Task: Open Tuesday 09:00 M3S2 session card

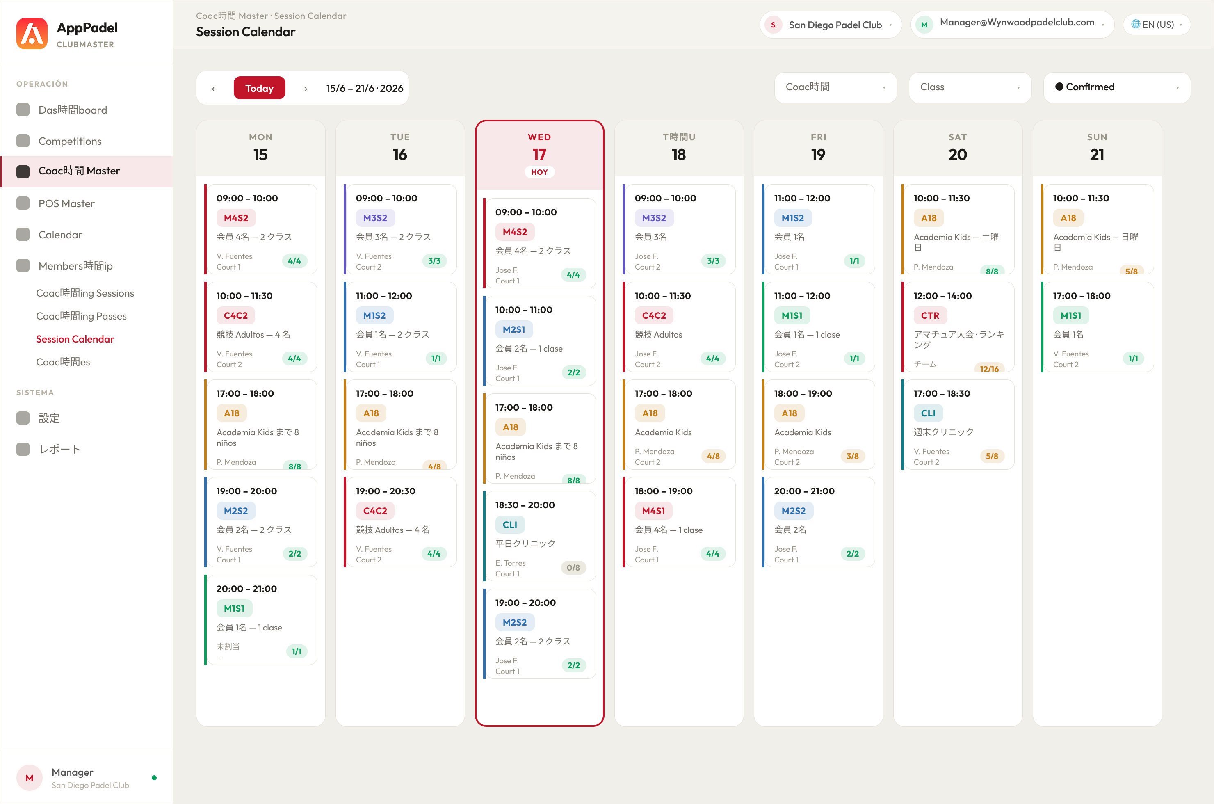Action: click(x=400, y=229)
